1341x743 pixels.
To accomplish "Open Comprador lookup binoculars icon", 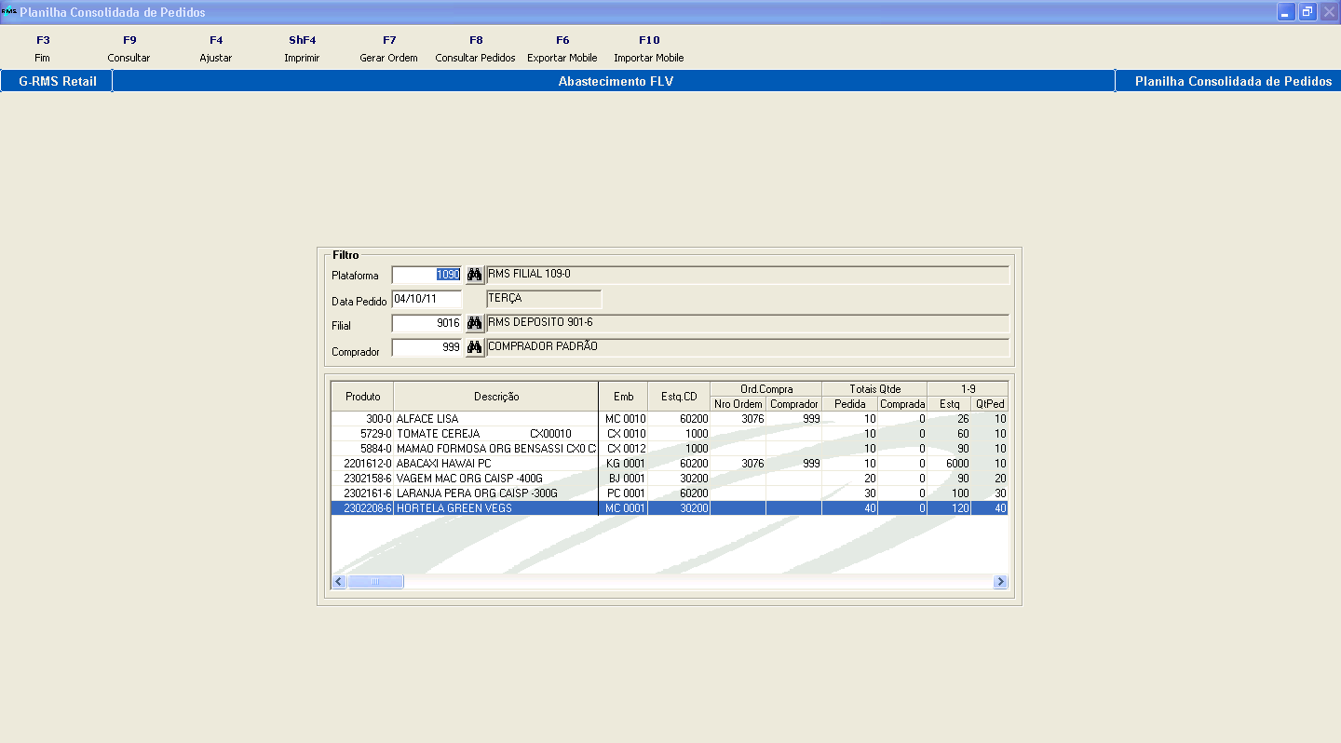I will 474,347.
